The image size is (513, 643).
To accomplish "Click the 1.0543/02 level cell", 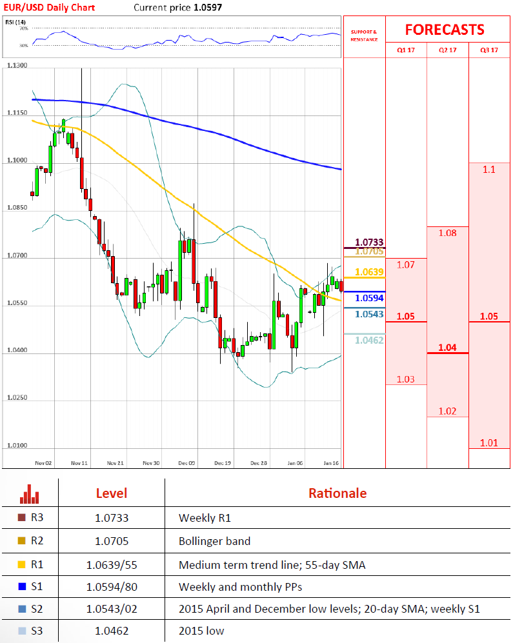I will click(x=112, y=609).
